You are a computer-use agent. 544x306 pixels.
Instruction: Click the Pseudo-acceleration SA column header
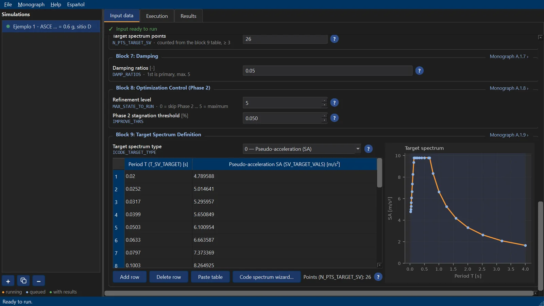pos(285,164)
